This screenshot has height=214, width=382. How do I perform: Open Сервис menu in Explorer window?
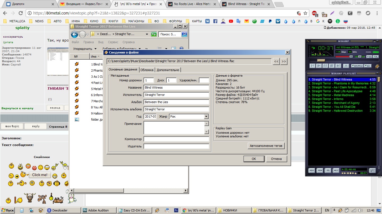coord(113,42)
